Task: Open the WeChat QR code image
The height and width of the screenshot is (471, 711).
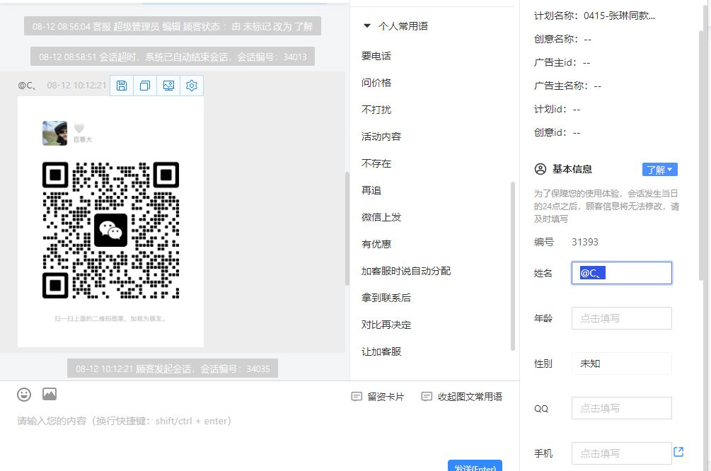Action: point(110,221)
